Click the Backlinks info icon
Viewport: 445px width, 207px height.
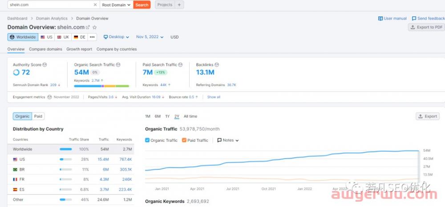(217, 65)
